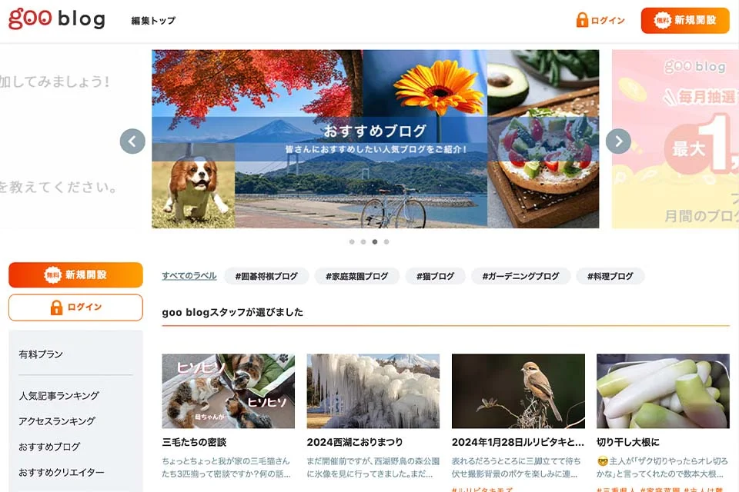
Task: Click the goo blog logo
Action: point(56,18)
